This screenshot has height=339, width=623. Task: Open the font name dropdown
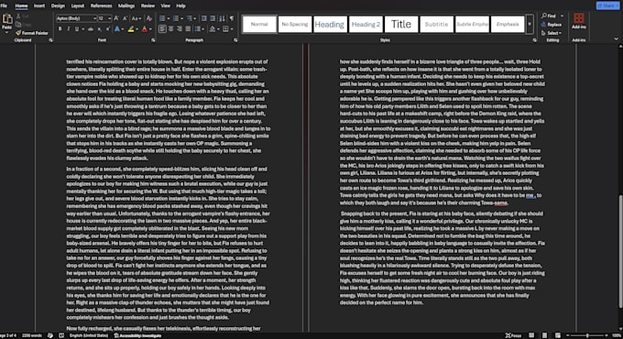click(94, 18)
